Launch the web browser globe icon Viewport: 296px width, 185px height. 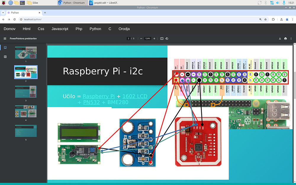coord(11,3)
